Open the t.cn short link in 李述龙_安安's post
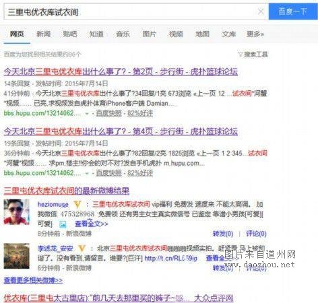 click(x=170, y=259)
